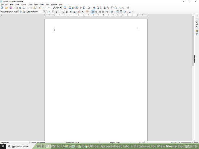Click the Insert Page Break icon
Image resolution: width=199 pixels, height=149 pixels.
(81, 8)
